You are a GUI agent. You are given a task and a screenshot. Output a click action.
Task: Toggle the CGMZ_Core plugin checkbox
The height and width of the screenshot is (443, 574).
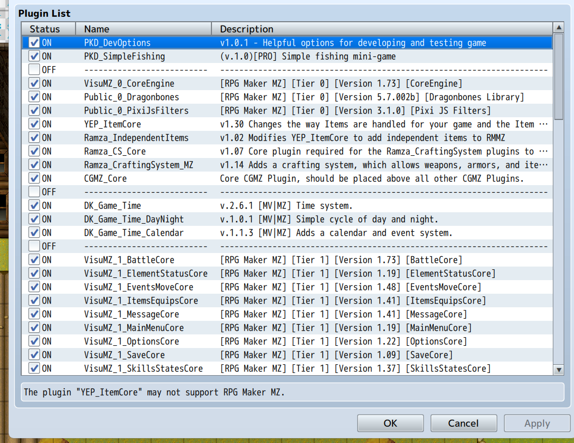[34, 179]
